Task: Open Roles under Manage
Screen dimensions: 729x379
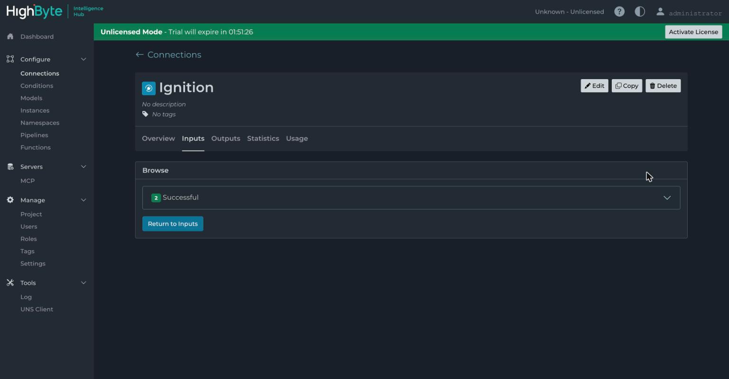Action: (28, 239)
